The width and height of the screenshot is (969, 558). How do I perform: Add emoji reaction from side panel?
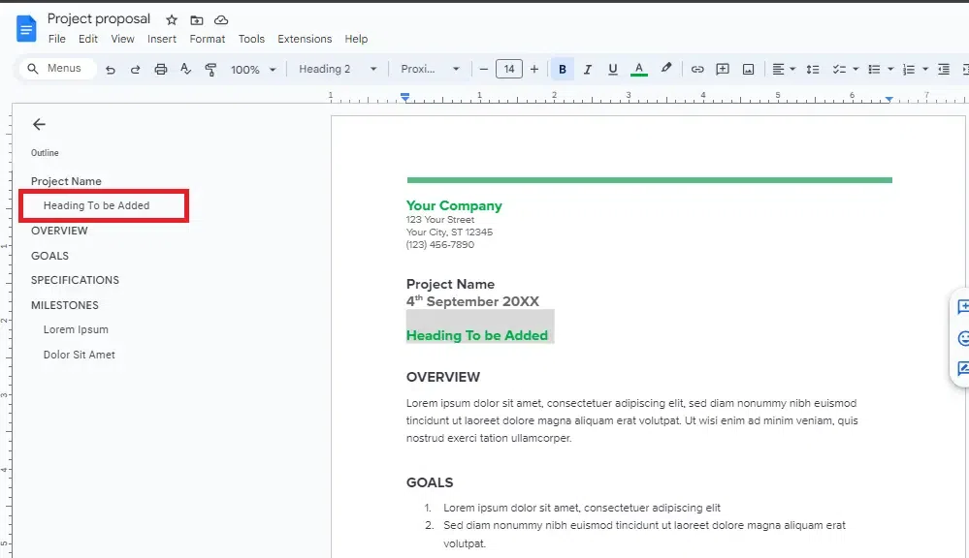coord(963,338)
